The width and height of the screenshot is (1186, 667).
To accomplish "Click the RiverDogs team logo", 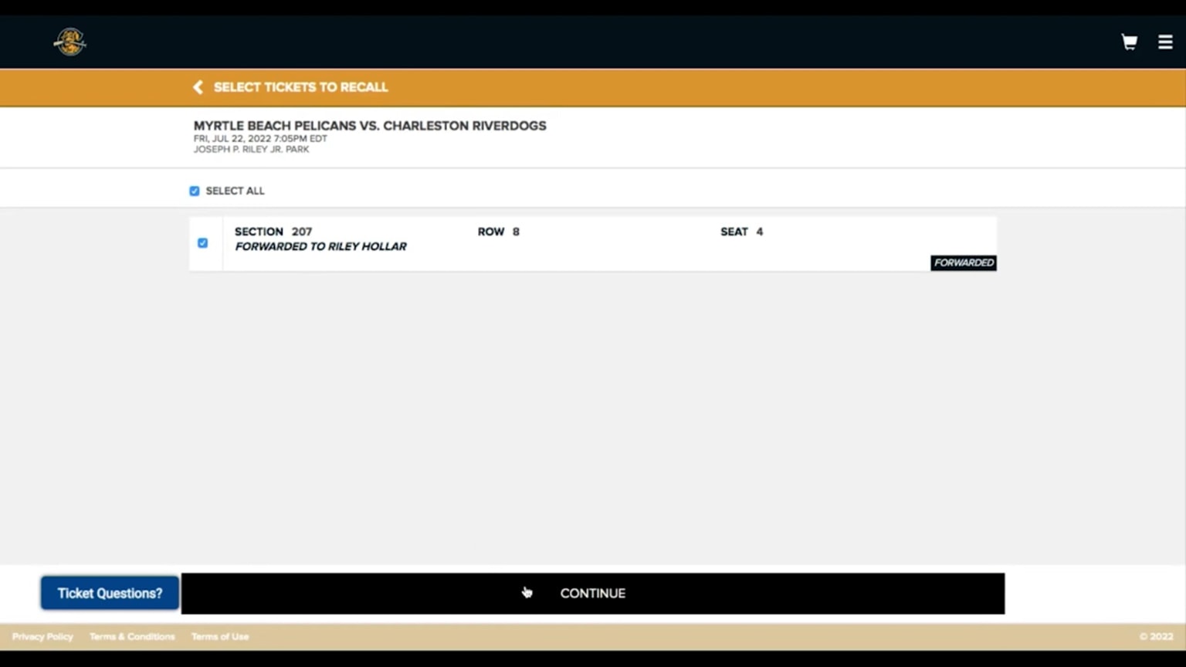I will click(69, 42).
